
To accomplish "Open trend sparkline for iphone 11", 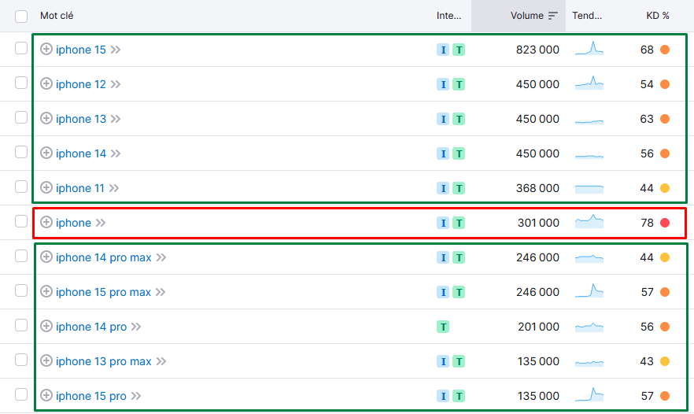I will (589, 189).
